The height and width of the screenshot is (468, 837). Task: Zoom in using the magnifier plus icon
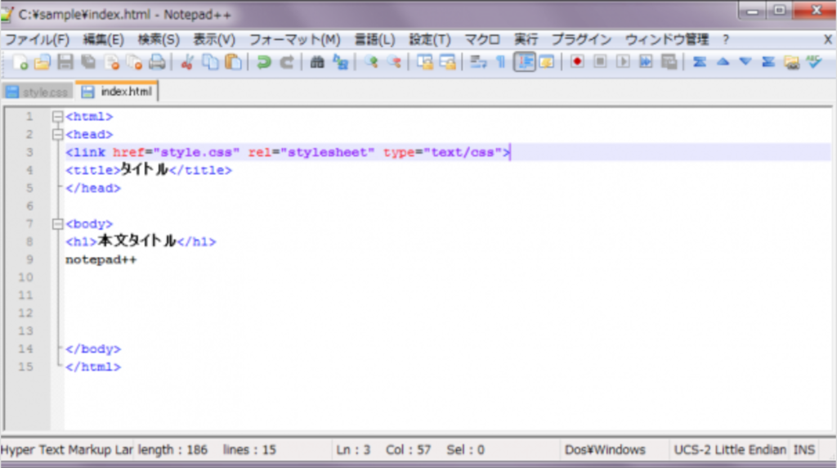[370, 62]
